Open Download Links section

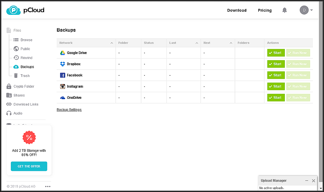26,104
